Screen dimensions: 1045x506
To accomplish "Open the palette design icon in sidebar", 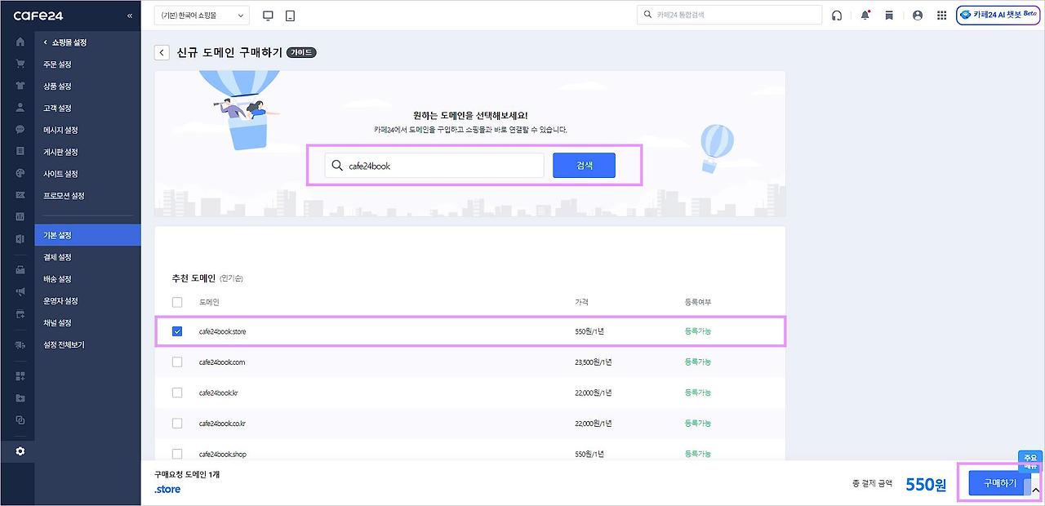I will 20,173.
